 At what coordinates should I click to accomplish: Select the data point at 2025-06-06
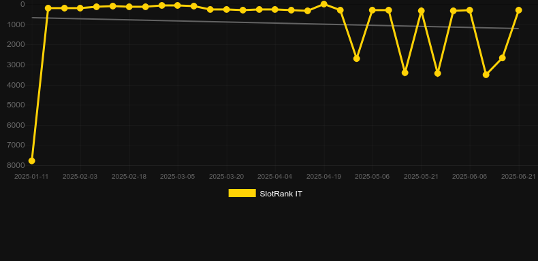click(469, 10)
